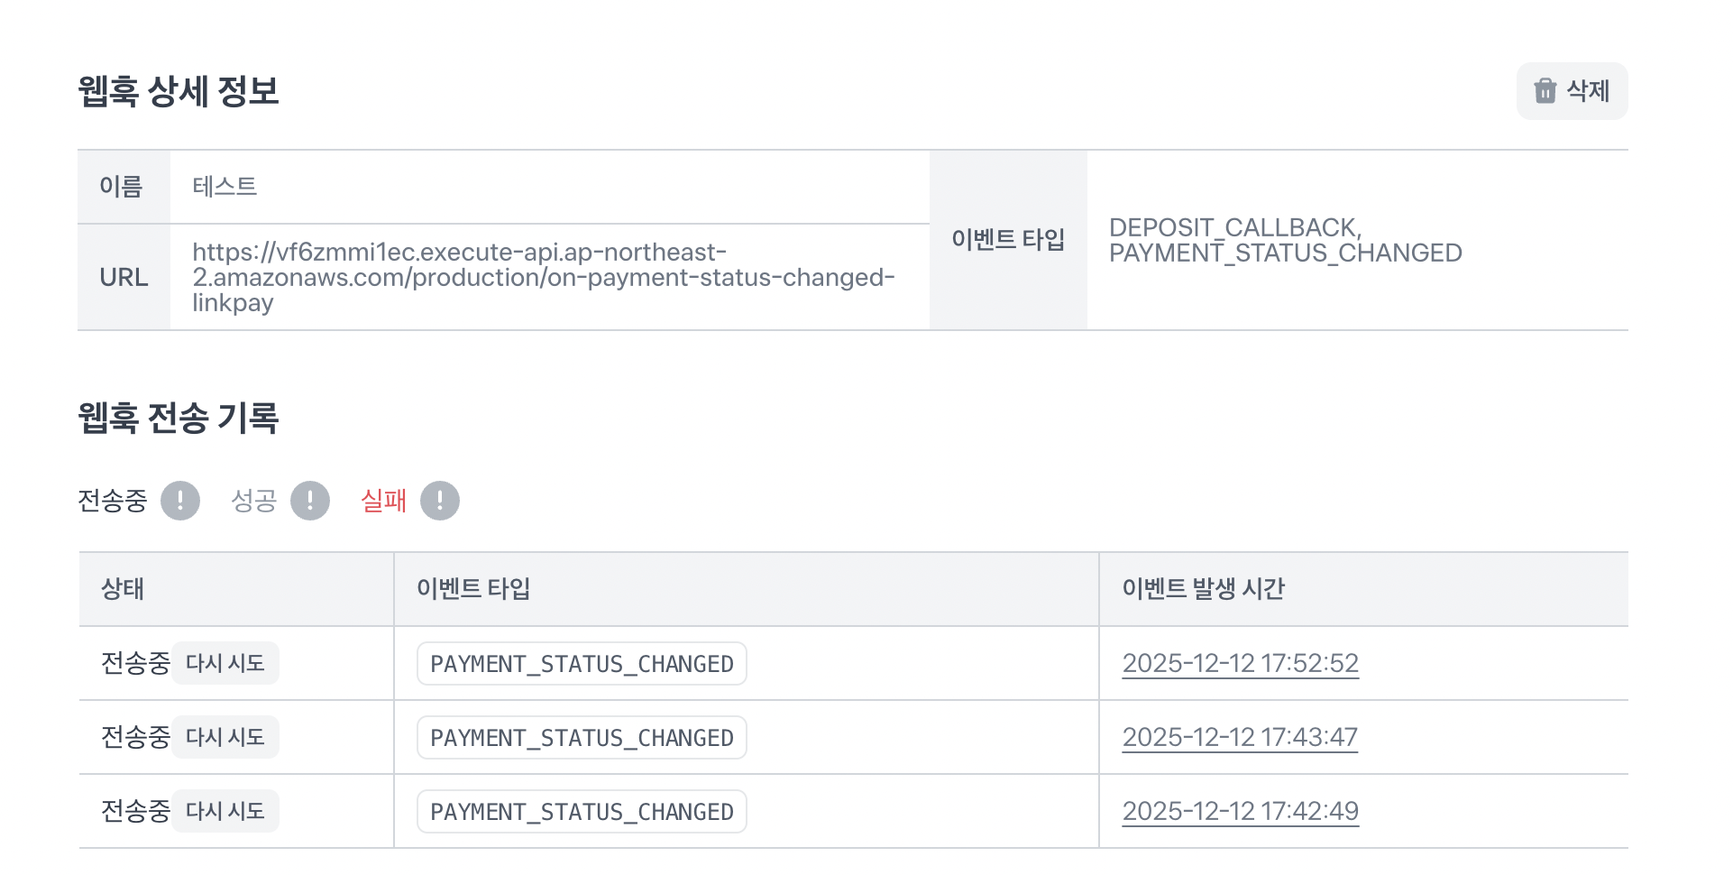
Task: Open the 2025-12-12 17:43:47 timestamp link
Action: coord(1240,738)
